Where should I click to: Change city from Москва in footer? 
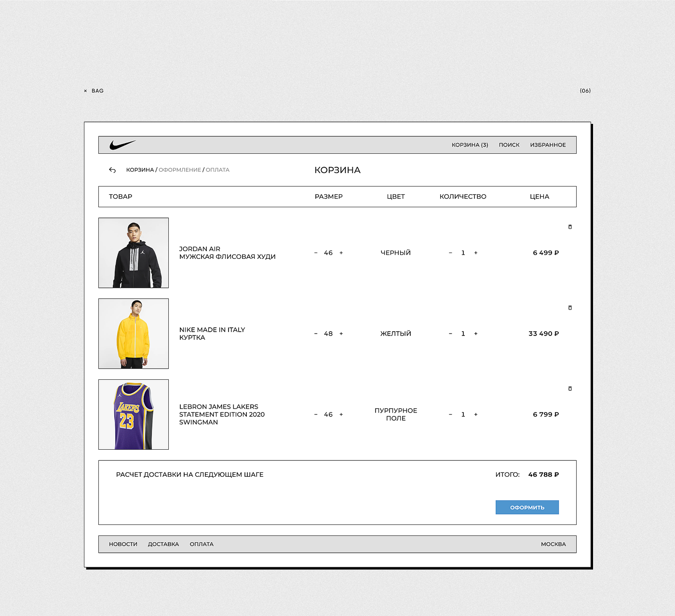coord(553,544)
